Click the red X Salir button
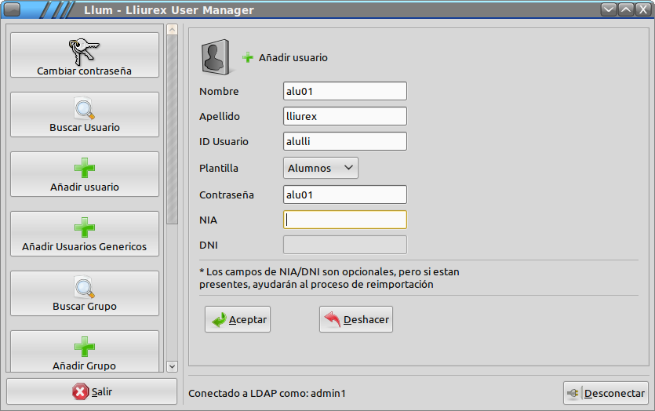The image size is (655, 411). pyautogui.click(x=92, y=391)
